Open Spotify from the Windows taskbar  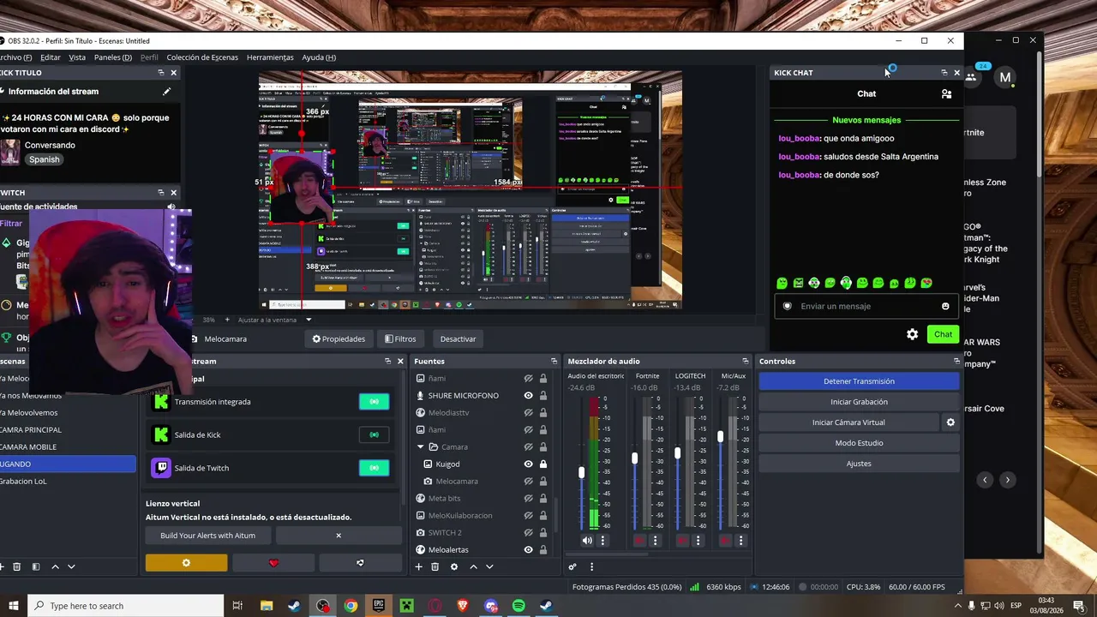tap(519, 606)
